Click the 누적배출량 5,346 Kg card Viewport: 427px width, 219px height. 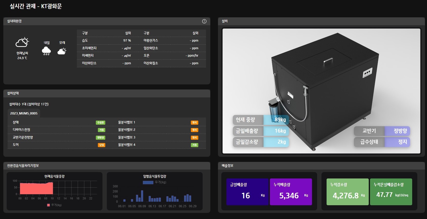coord(291,192)
